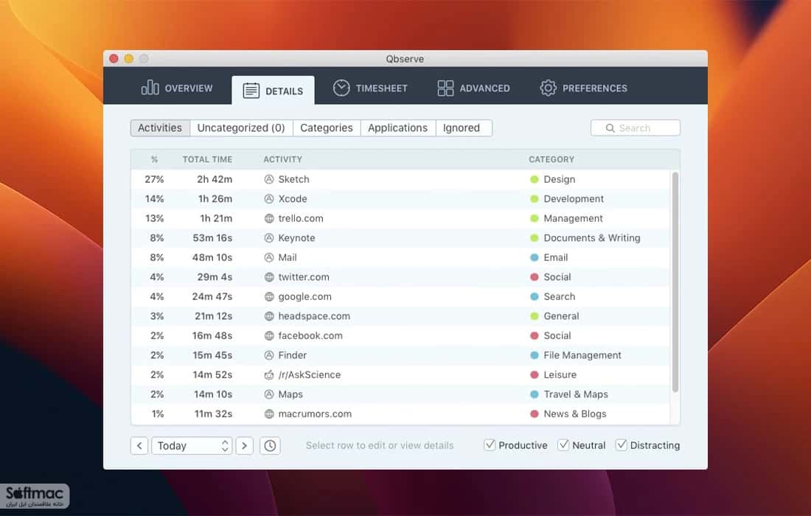Select the trello.com activity name

tap(301, 219)
